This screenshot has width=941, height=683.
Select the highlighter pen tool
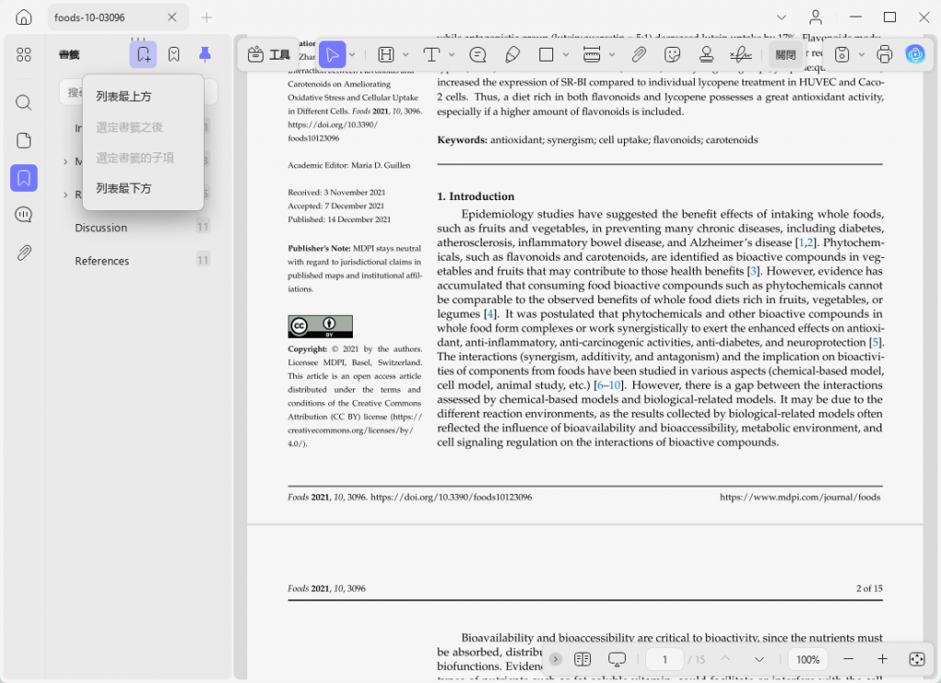[x=513, y=54]
